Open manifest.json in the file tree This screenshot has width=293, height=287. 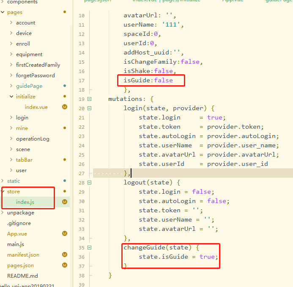coord(23,255)
